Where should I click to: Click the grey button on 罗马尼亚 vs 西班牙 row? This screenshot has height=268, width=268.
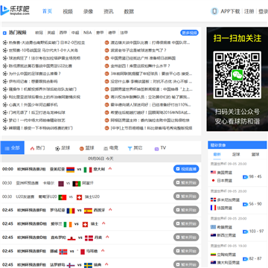point(186,210)
